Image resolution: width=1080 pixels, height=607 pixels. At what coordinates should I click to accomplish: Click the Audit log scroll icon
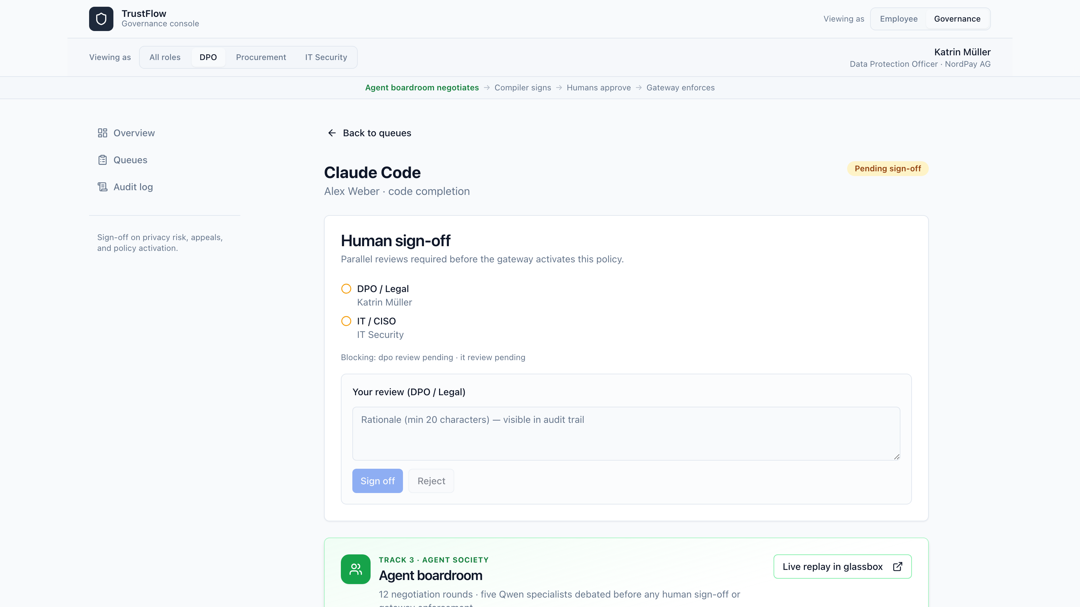tap(102, 187)
